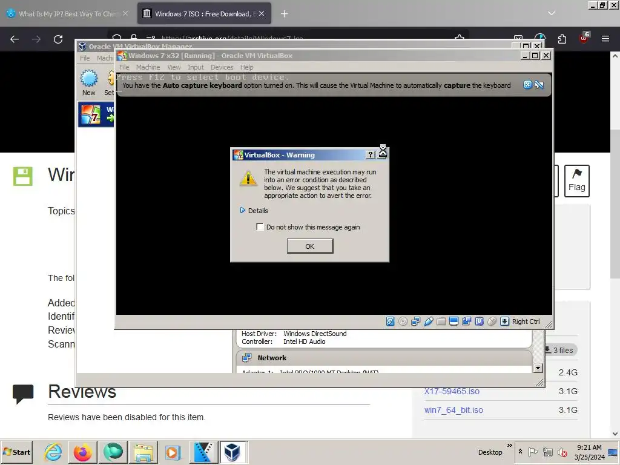Select Windows 7 VM in Manager list

tap(96, 114)
